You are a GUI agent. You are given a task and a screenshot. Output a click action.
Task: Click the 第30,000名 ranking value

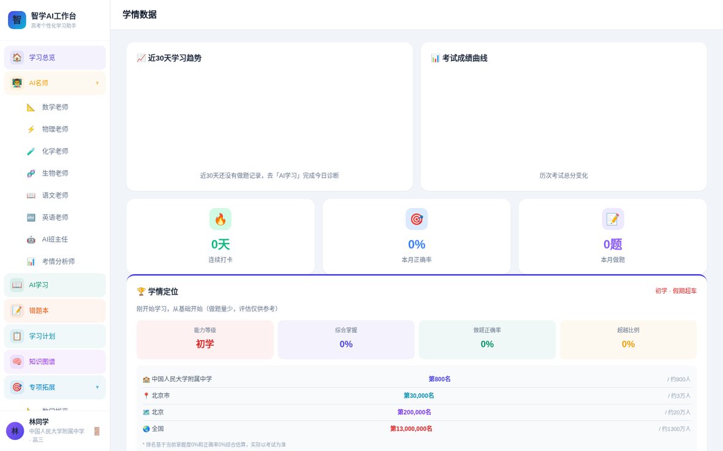tap(418, 396)
